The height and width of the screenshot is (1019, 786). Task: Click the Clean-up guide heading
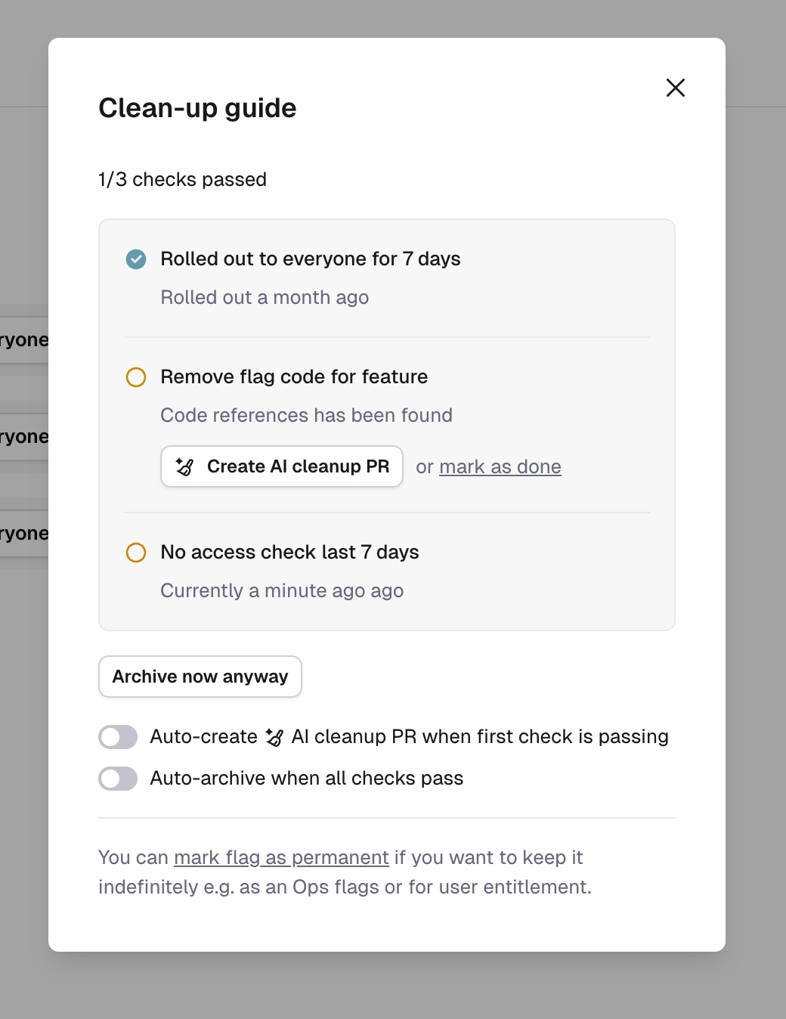point(197,108)
